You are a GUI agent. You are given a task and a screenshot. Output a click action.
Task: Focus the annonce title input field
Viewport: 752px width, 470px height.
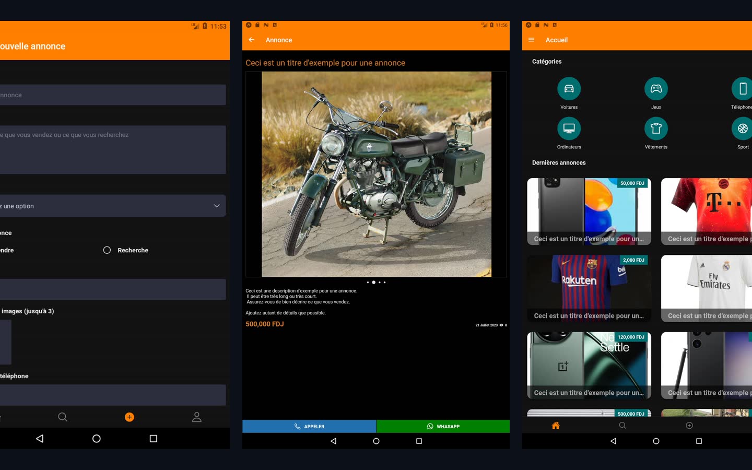(x=113, y=95)
